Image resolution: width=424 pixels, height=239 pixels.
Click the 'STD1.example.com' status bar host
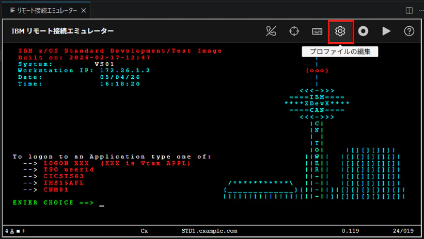pyautogui.click(x=209, y=231)
